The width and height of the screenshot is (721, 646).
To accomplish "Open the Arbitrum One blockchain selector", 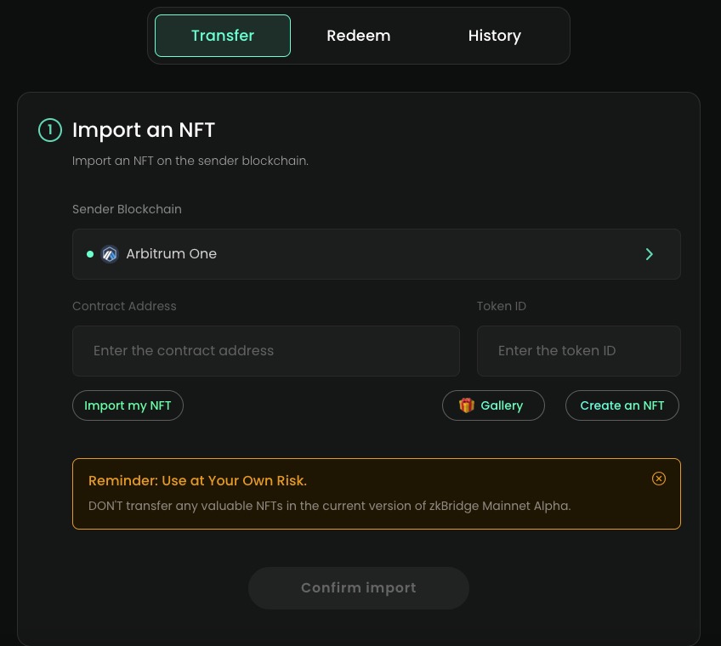I will pyautogui.click(x=376, y=254).
